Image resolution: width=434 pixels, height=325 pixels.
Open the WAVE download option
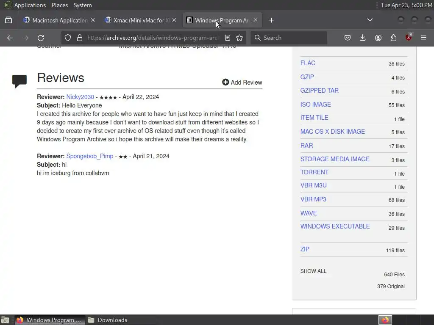[309, 213]
